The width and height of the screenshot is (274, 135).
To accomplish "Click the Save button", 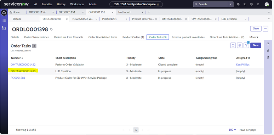I will (x=256, y=28).
